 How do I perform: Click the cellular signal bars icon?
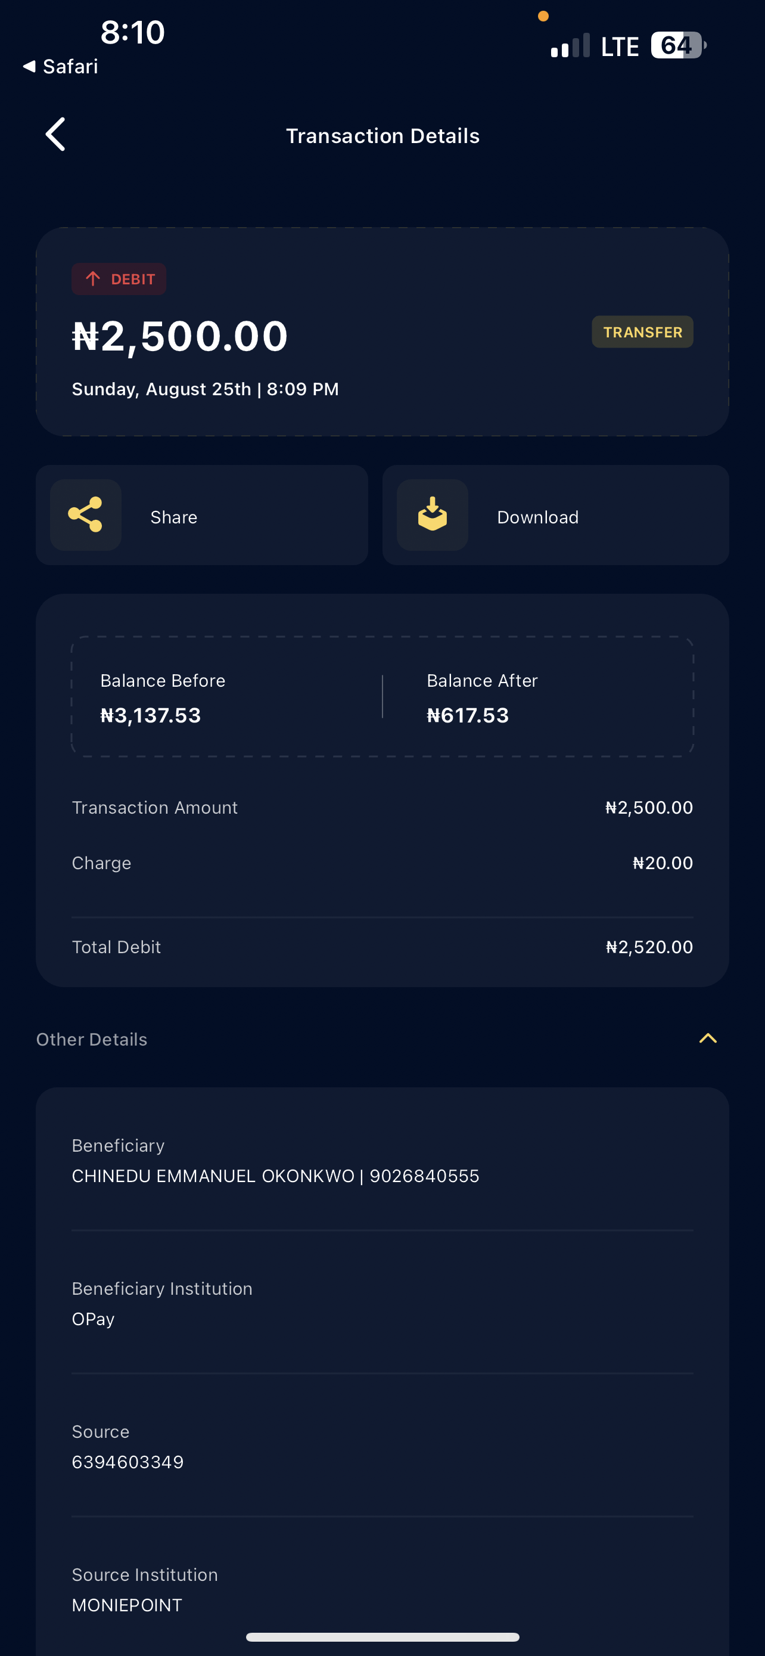(570, 46)
